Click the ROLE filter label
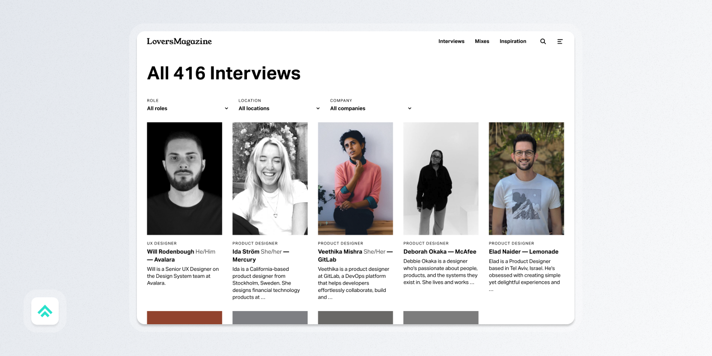 [x=153, y=100]
